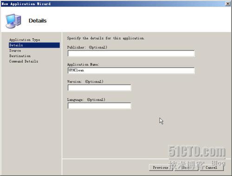Click the 'Publisher: (Optional)' label
This screenshot has height=176, width=232.
coord(87,47)
